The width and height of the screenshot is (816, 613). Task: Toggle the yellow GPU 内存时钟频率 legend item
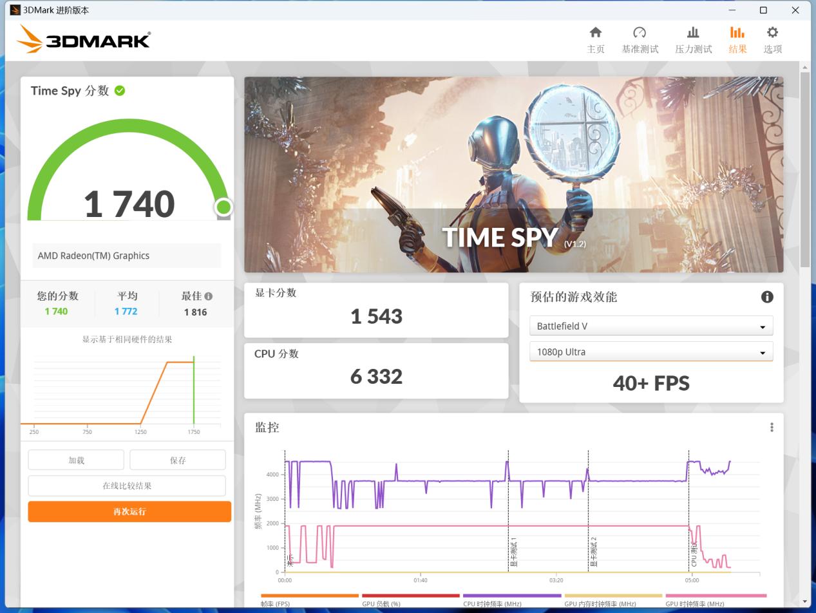613,600
